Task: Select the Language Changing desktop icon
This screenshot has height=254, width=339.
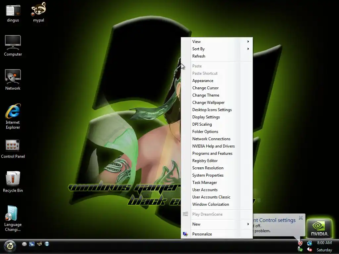Action: click(x=13, y=219)
